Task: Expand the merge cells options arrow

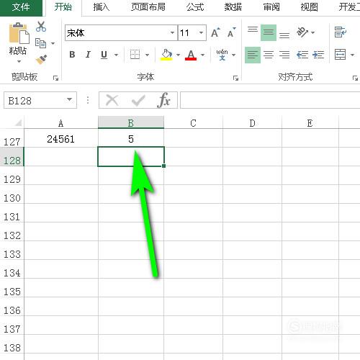Action: click(352, 55)
